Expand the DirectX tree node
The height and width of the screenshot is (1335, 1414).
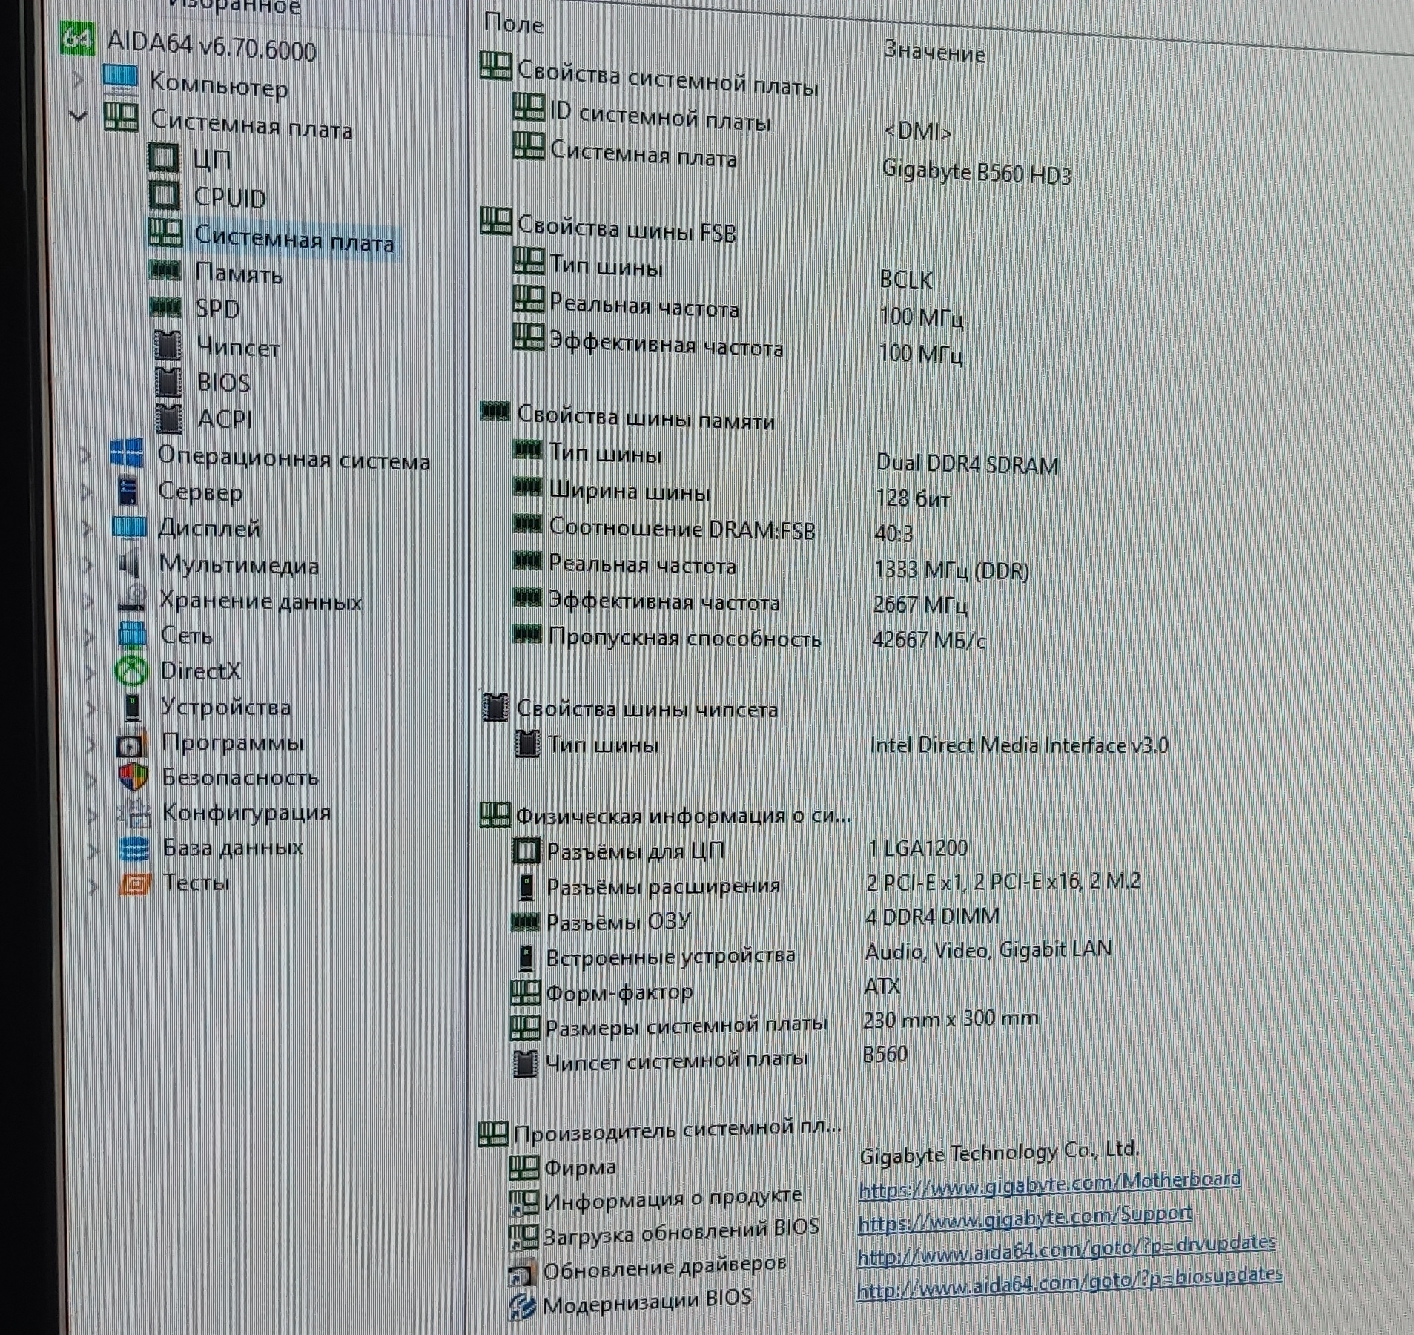point(90,672)
